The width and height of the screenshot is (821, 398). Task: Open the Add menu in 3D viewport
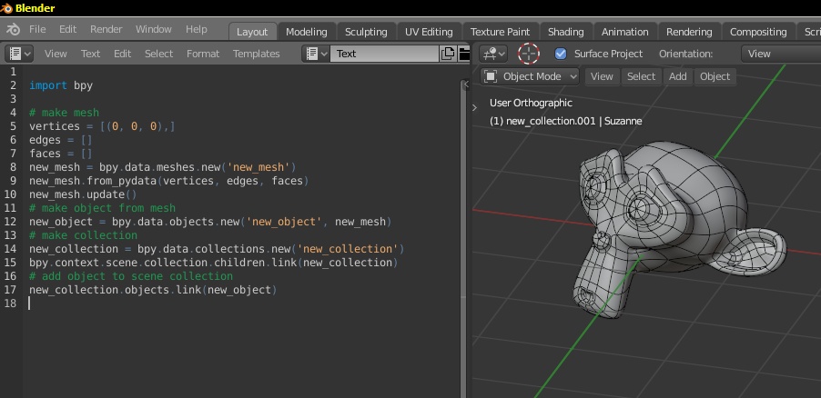[x=678, y=76]
